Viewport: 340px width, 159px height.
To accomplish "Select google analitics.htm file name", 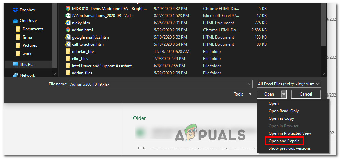I will pos(90,37).
